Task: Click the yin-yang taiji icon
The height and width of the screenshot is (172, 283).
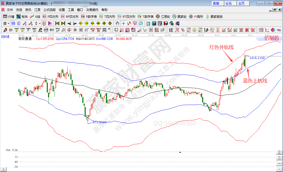Action: tap(273, 30)
